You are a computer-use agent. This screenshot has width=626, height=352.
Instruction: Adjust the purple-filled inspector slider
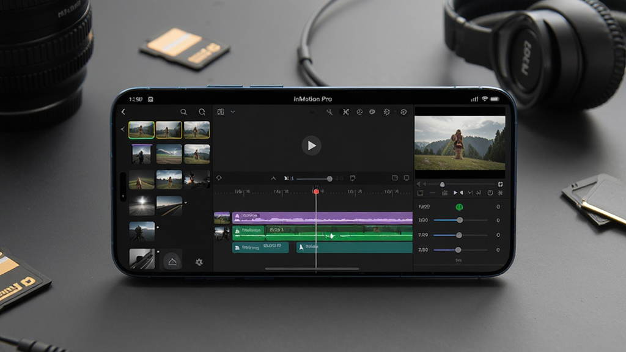coord(458,250)
